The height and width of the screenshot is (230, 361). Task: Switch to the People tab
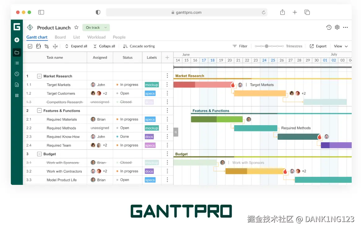pos(119,37)
